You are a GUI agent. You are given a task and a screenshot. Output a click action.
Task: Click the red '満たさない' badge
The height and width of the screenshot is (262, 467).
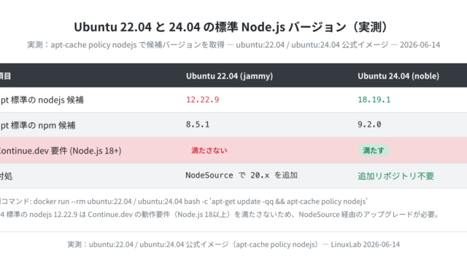click(x=209, y=151)
